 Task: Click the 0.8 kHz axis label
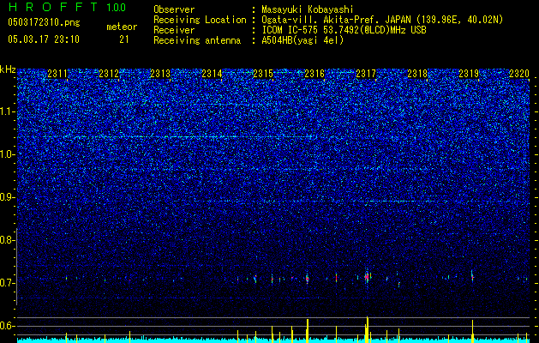8,240
